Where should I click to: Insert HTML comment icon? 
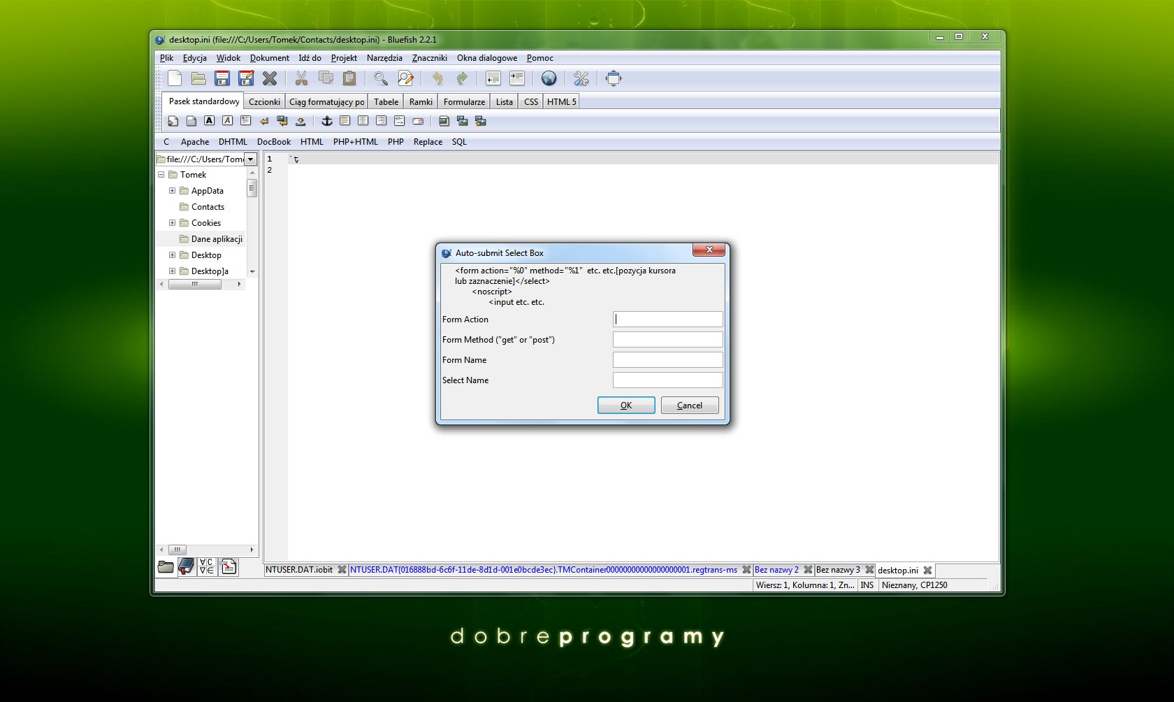pyautogui.click(x=399, y=121)
